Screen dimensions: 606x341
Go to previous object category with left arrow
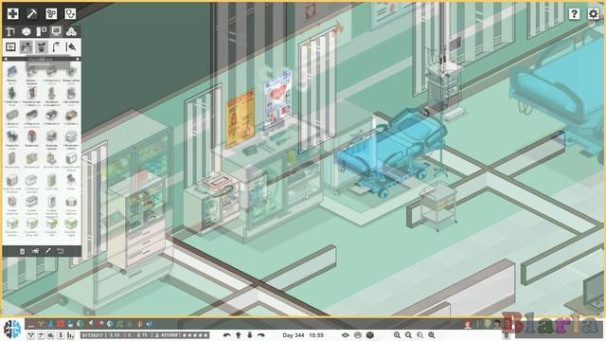tap(5, 59)
